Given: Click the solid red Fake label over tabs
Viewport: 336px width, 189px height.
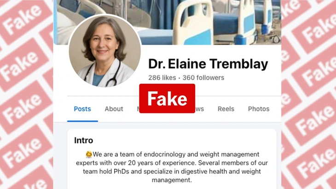Looking at the screenshot, I should (x=167, y=98).
